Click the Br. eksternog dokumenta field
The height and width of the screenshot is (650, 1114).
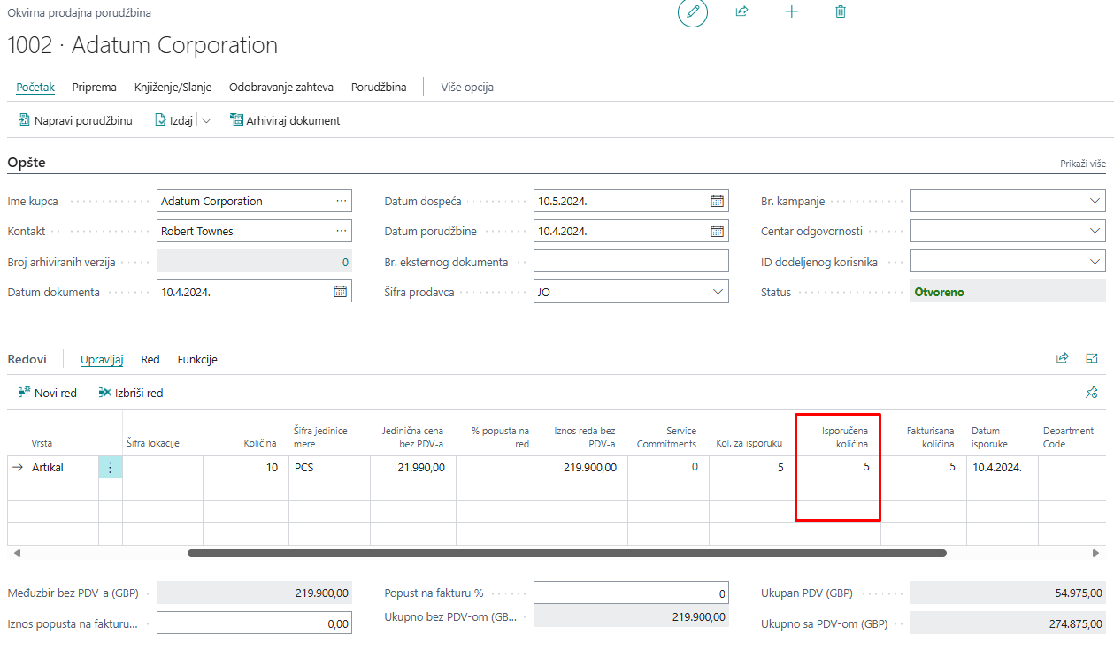pos(631,262)
